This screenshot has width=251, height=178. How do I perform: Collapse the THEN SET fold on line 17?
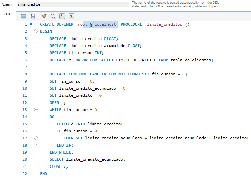coord(36,138)
